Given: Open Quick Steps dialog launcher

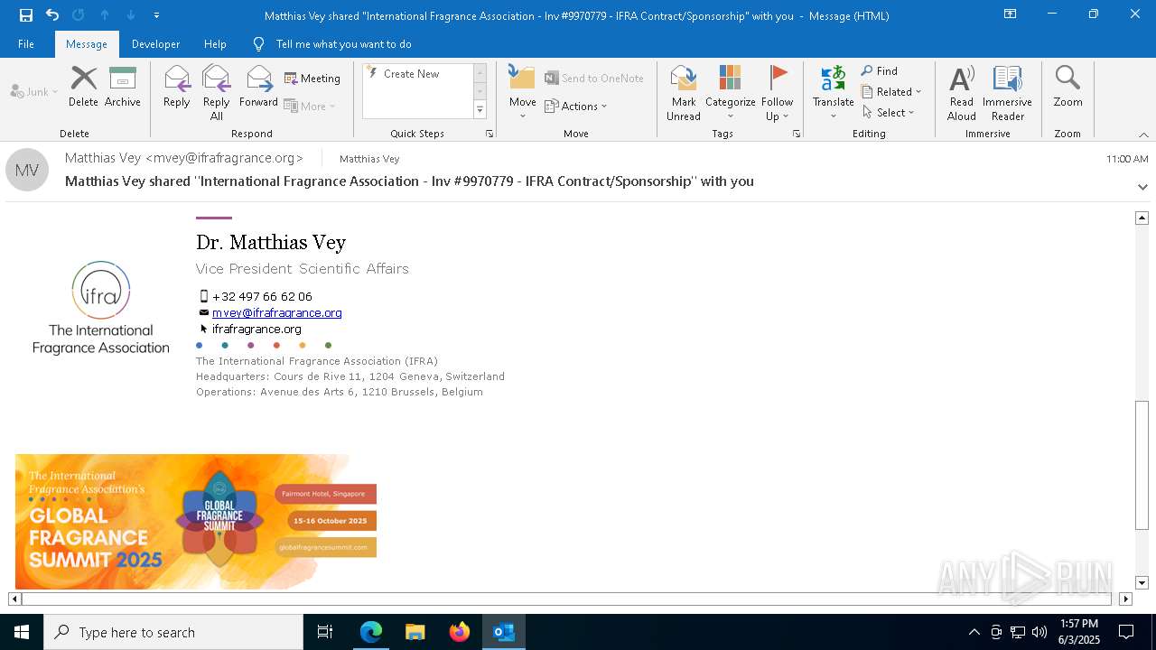Looking at the screenshot, I should click(x=489, y=134).
